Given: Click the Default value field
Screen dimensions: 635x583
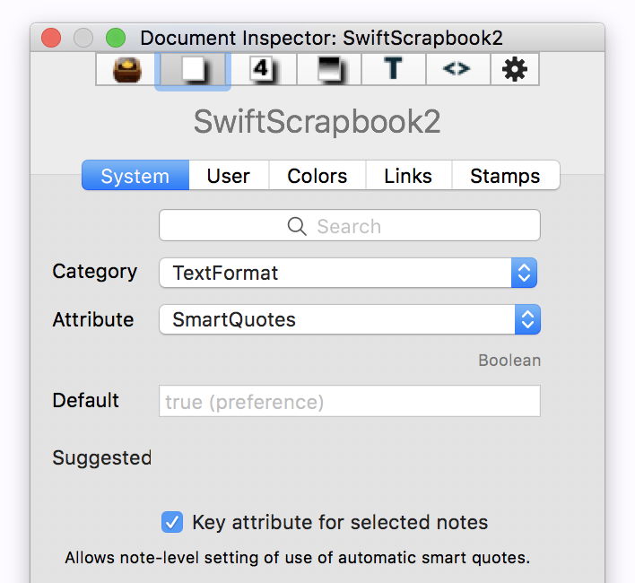Looking at the screenshot, I should pyautogui.click(x=350, y=402).
